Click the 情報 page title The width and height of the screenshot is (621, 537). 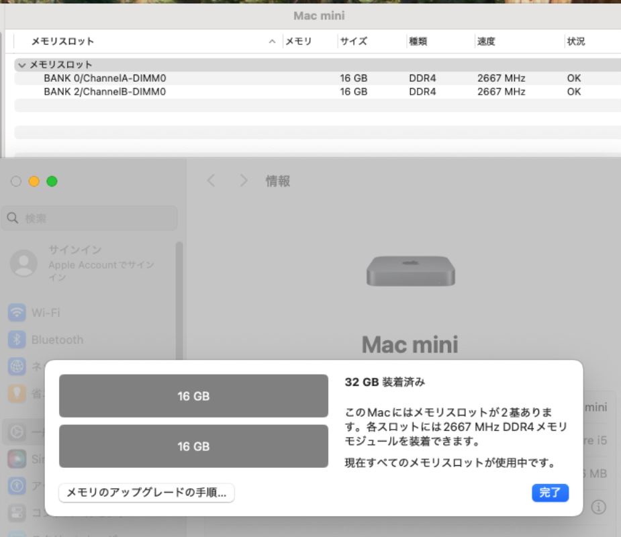tap(278, 181)
